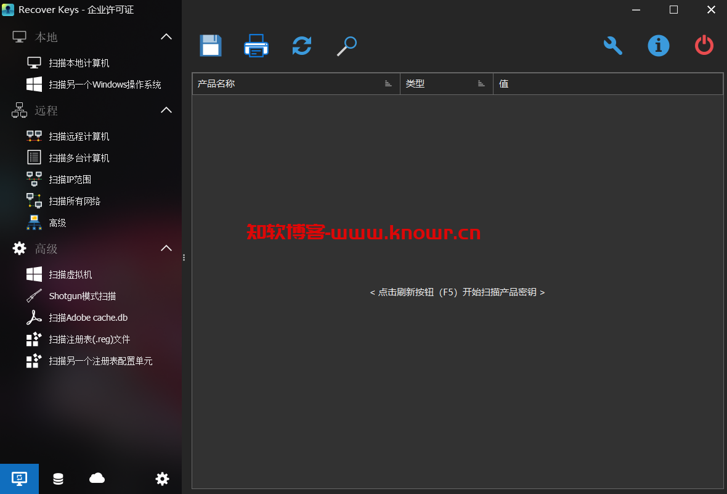The image size is (727, 494).
Task: Click the Save floppy disk icon
Action: [x=211, y=46]
